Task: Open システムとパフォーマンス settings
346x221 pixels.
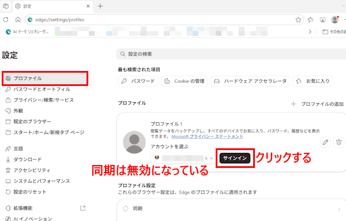Action: 37,181
